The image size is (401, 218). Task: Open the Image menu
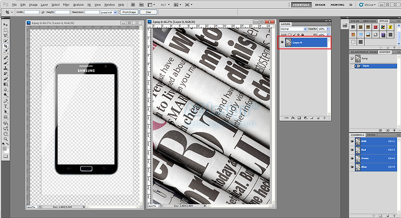[x=33, y=5]
